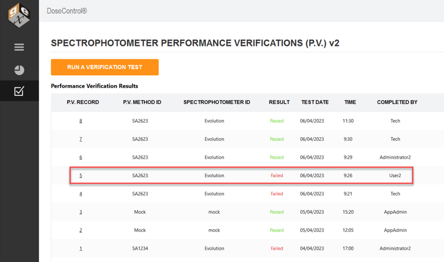Click the DoseControl title text
Screen dimensions: 444x262
tap(67, 11)
